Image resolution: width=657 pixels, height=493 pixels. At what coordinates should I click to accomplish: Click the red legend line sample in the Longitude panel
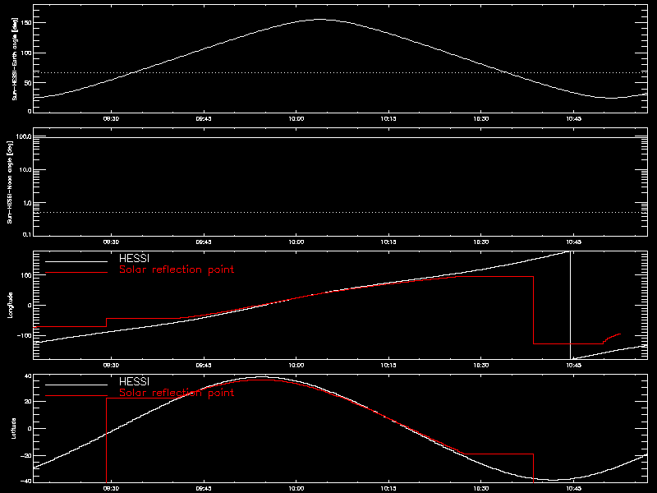[x=76, y=273]
